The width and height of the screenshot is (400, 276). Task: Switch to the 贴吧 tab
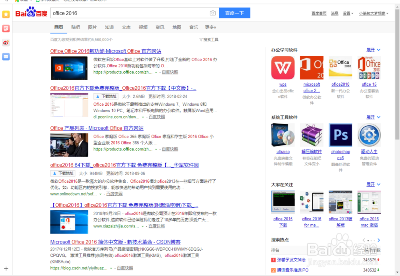(76, 27)
